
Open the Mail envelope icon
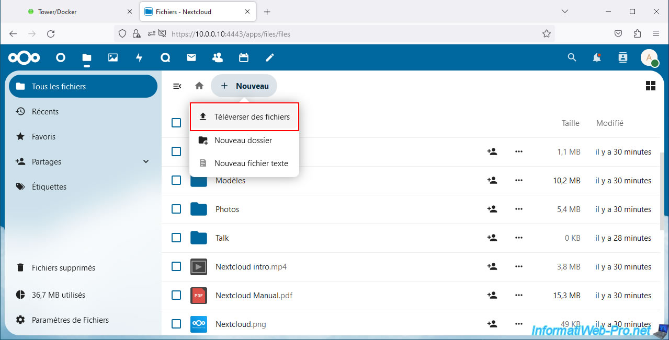click(x=191, y=57)
